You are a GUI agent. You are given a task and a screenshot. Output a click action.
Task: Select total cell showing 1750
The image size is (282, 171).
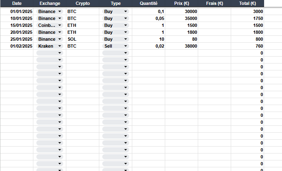(247, 19)
